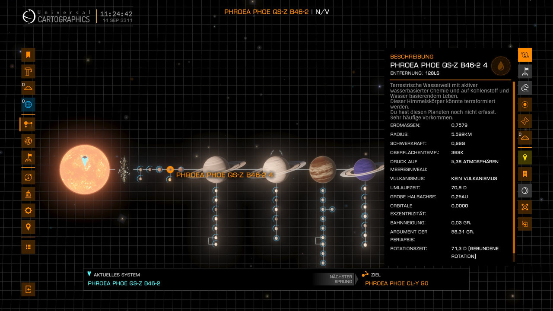This screenshot has height=311, width=553.
Task: Open the bookmarks icon in left sidebar
Action: (x=28, y=55)
